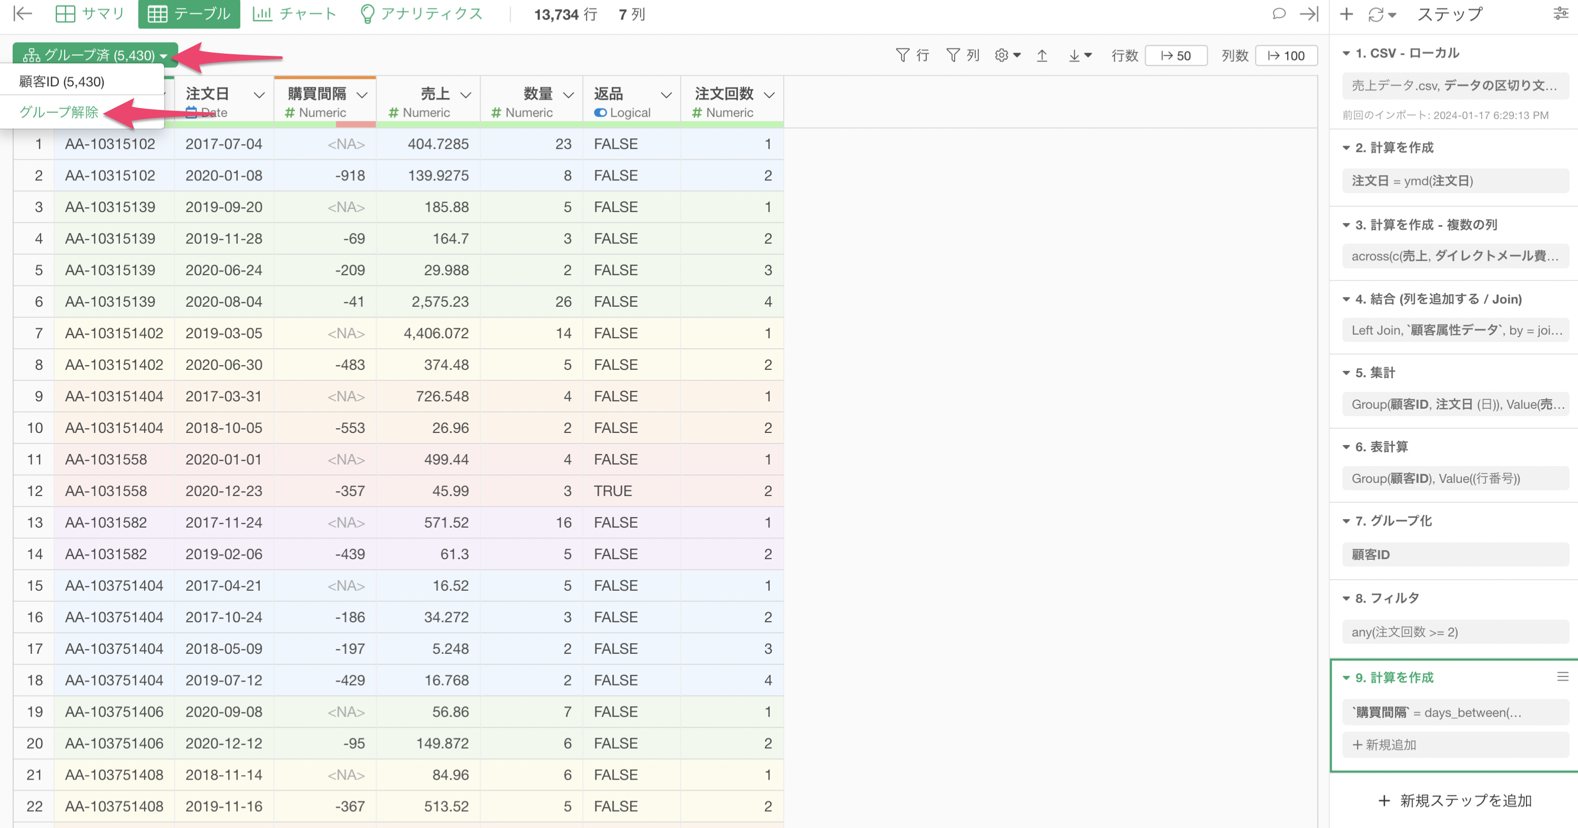This screenshot has height=828, width=1578.
Task: Open the 返品 column header menu
Action: [x=666, y=94]
